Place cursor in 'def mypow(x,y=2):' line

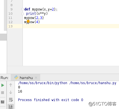click(x=41, y=9)
